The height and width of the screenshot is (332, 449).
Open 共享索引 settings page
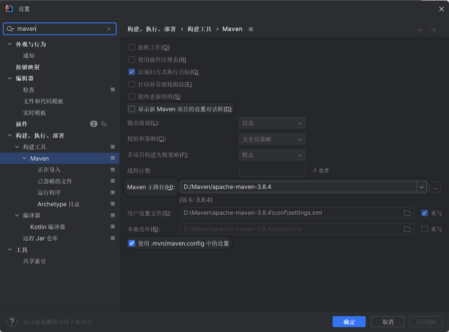[x=34, y=261]
